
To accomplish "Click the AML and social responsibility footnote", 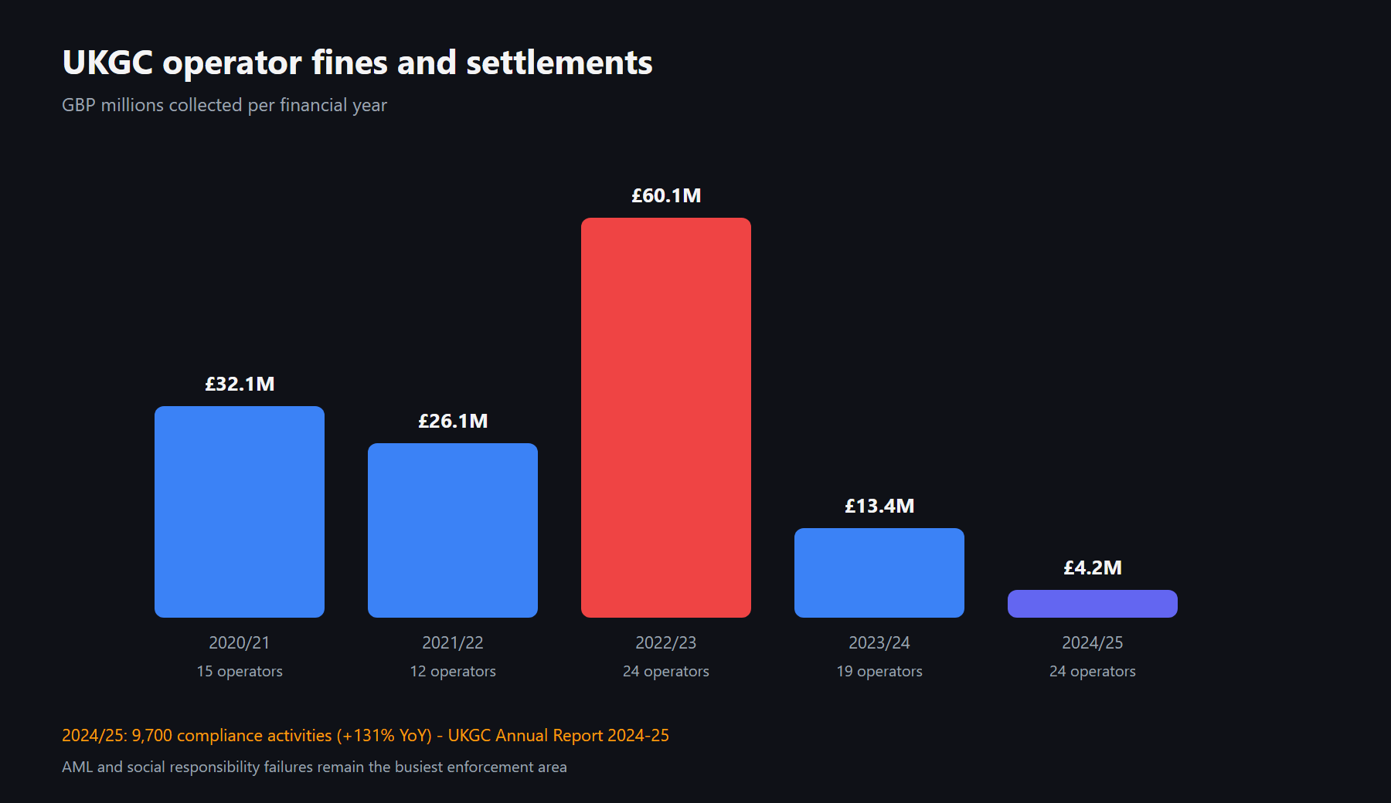I will point(315,767).
